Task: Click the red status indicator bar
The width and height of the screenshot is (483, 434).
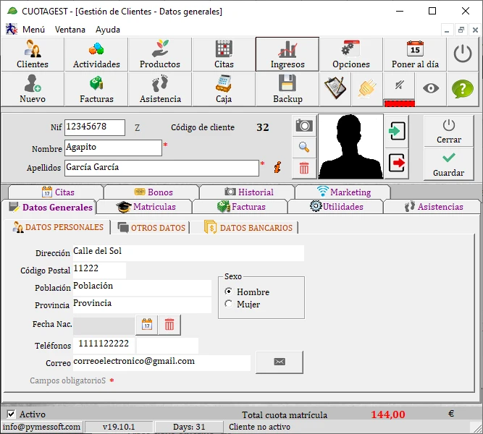Action: 399,103
